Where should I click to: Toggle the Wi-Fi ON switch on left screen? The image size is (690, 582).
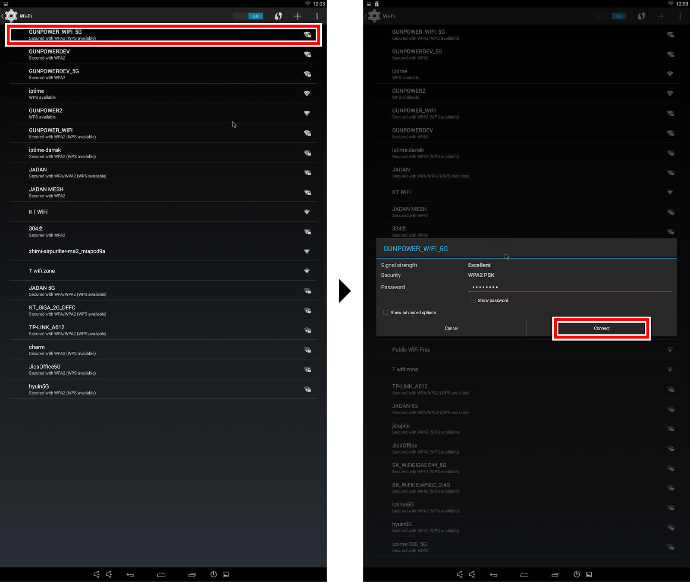click(x=248, y=16)
